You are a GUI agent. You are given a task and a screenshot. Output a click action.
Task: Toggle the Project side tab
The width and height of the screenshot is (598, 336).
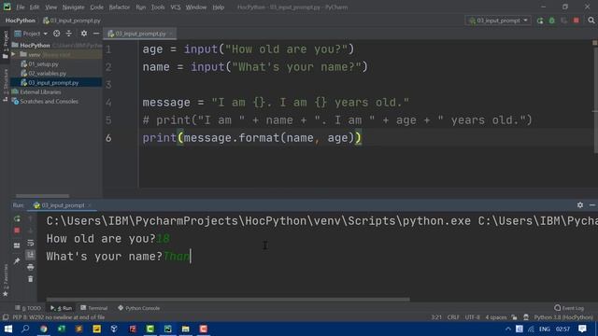pyautogui.click(x=6, y=45)
